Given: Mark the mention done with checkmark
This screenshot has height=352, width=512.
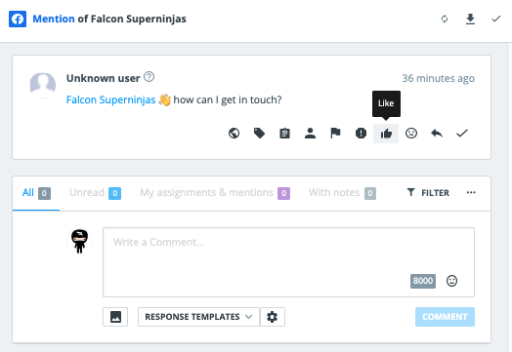Looking at the screenshot, I should (462, 133).
